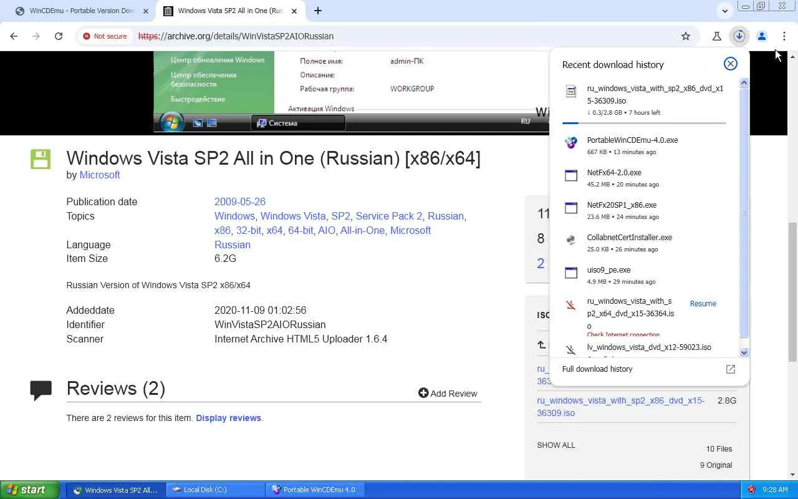Screen dimensions: 798x499
Task: Click the Vista start orb in screenshot
Action: (171, 122)
